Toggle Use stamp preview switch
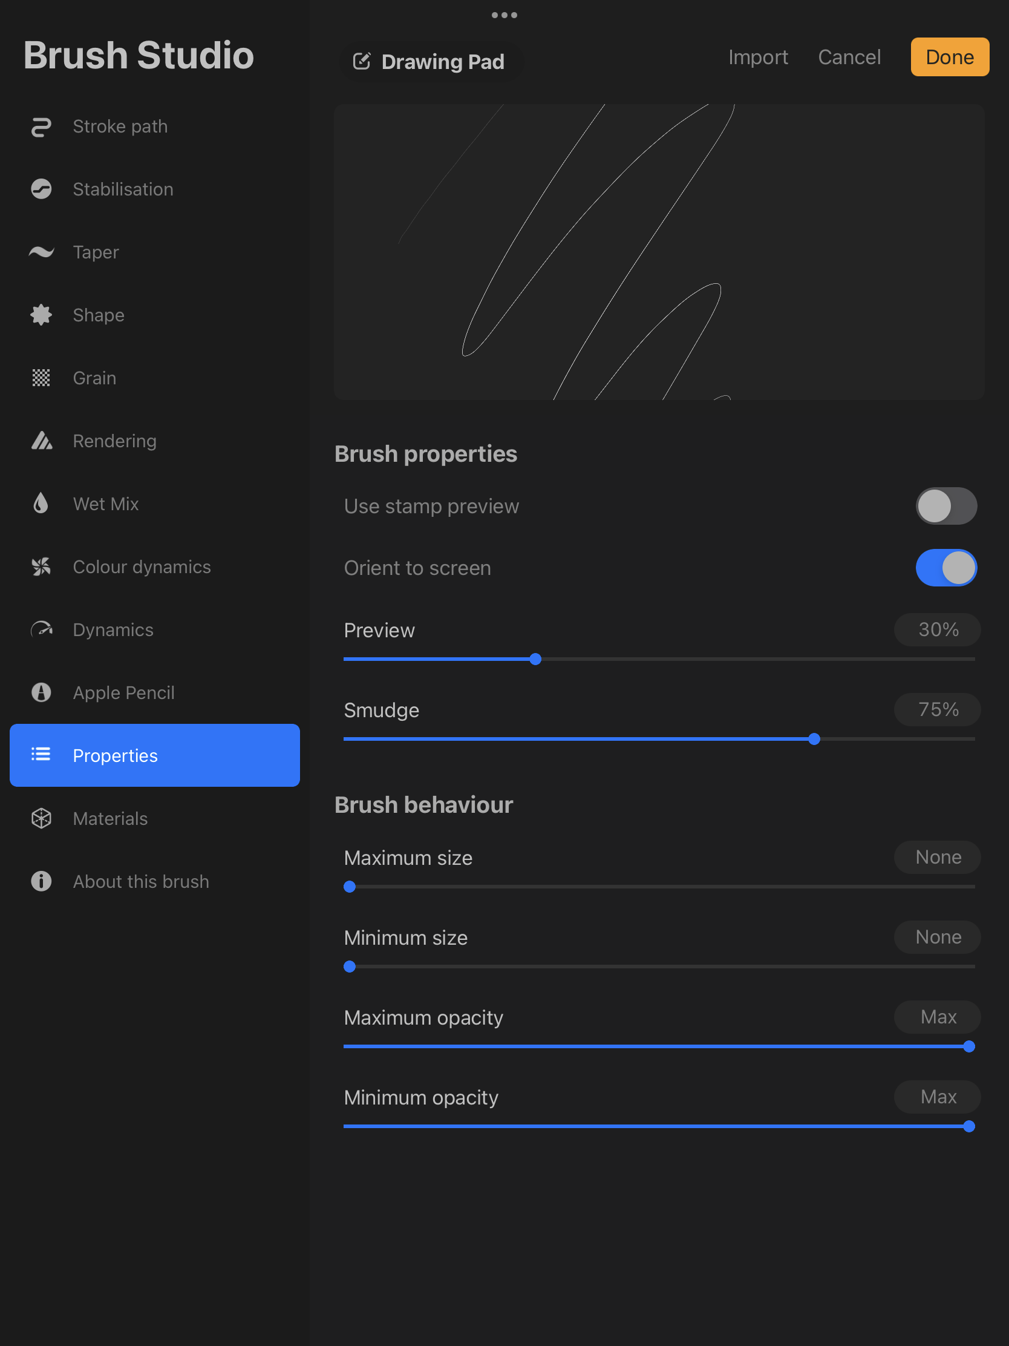Screen dimensions: 1009x1346 [x=946, y=507]
